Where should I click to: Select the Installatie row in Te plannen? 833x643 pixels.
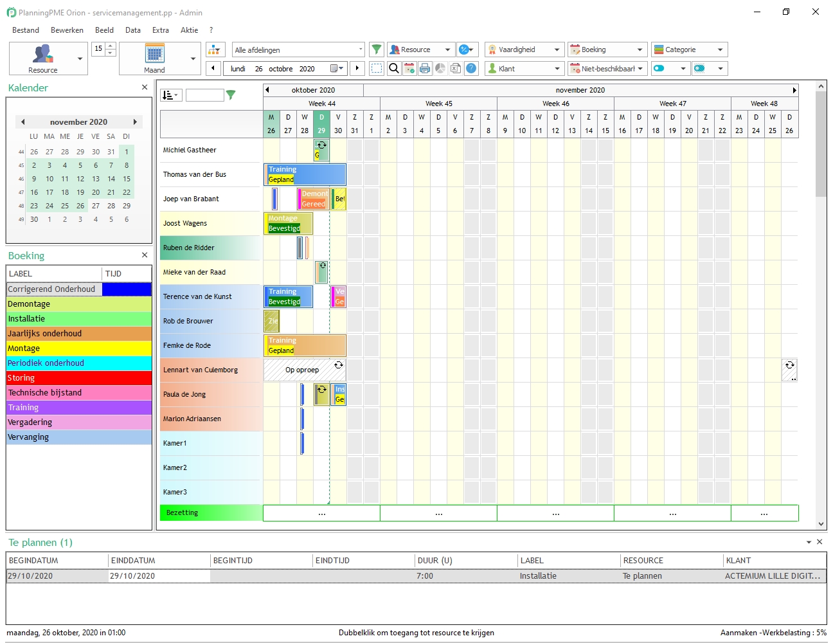point(416,575)
